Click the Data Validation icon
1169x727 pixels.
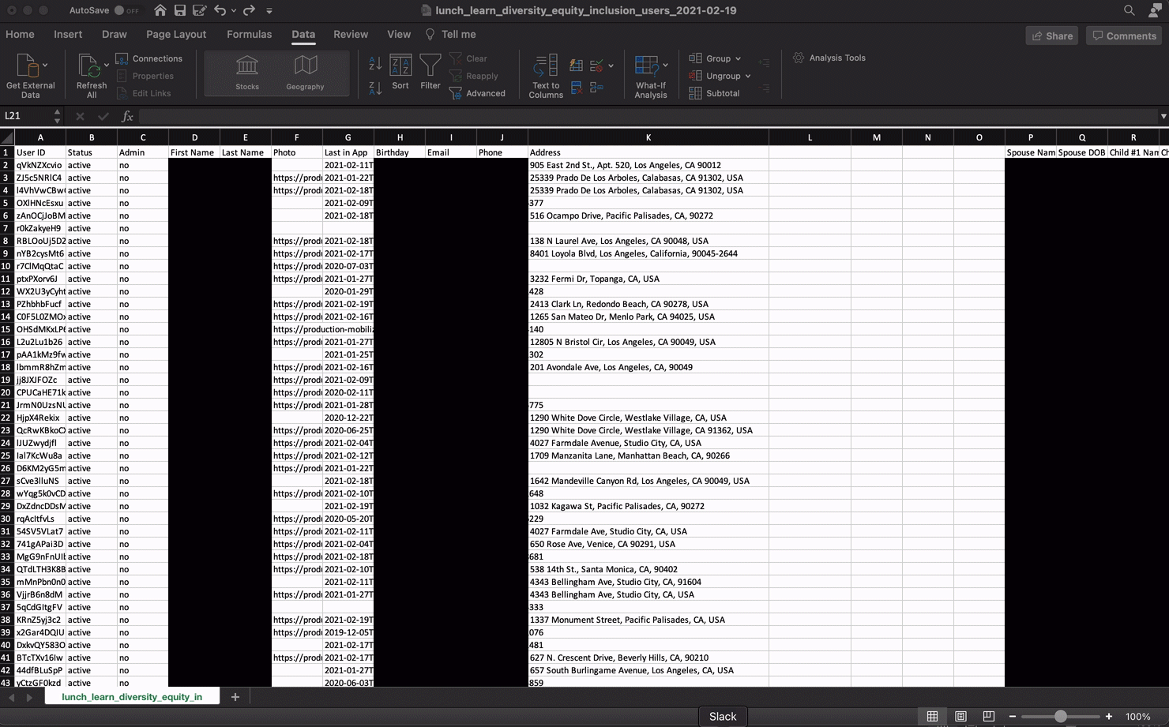pos(596,66)
